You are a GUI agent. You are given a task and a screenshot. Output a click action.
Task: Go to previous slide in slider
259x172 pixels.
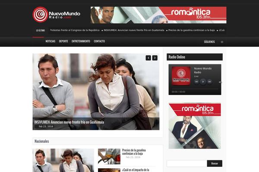click(x=148, y=58)
